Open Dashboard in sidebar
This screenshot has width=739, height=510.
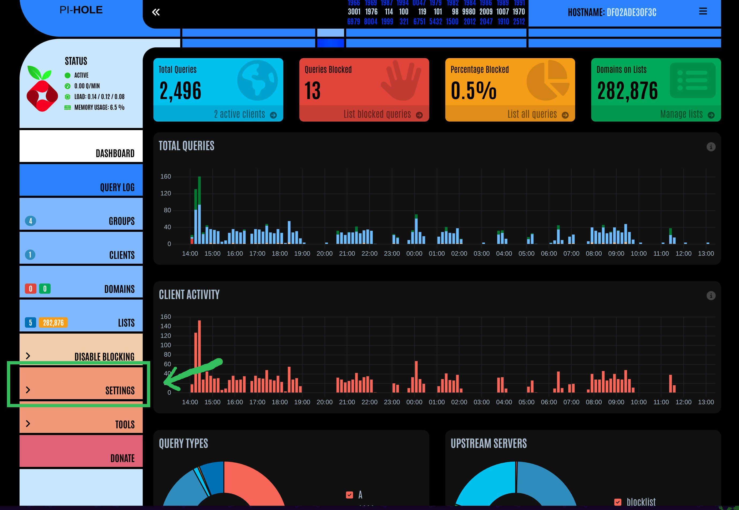point(81,146)
